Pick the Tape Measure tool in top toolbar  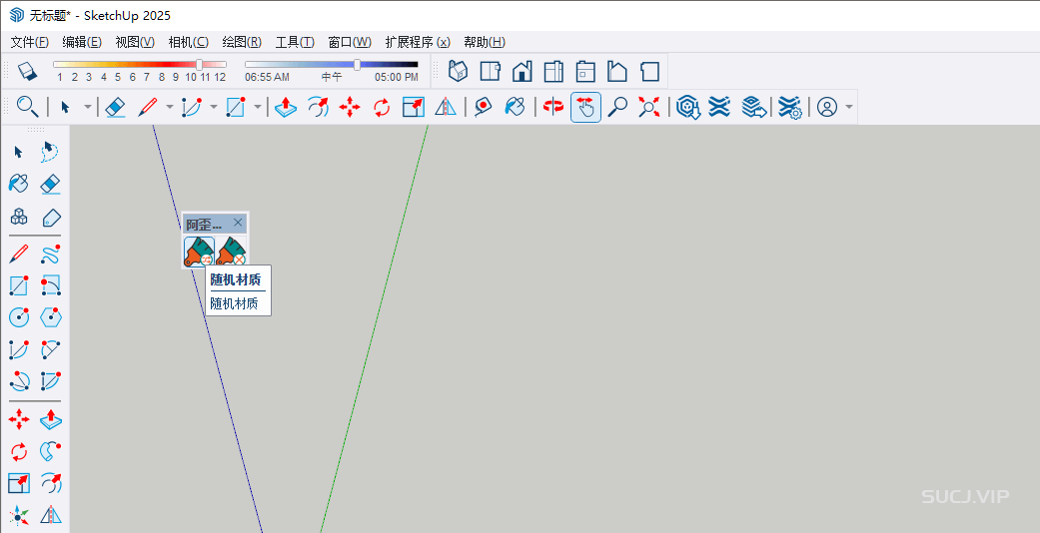[484, 107]
